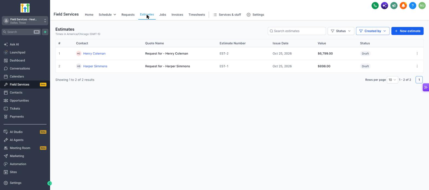Open Field Services Settings in top bar
The width and height of the screenshot is (429, 190).
[x=255, y=15]
